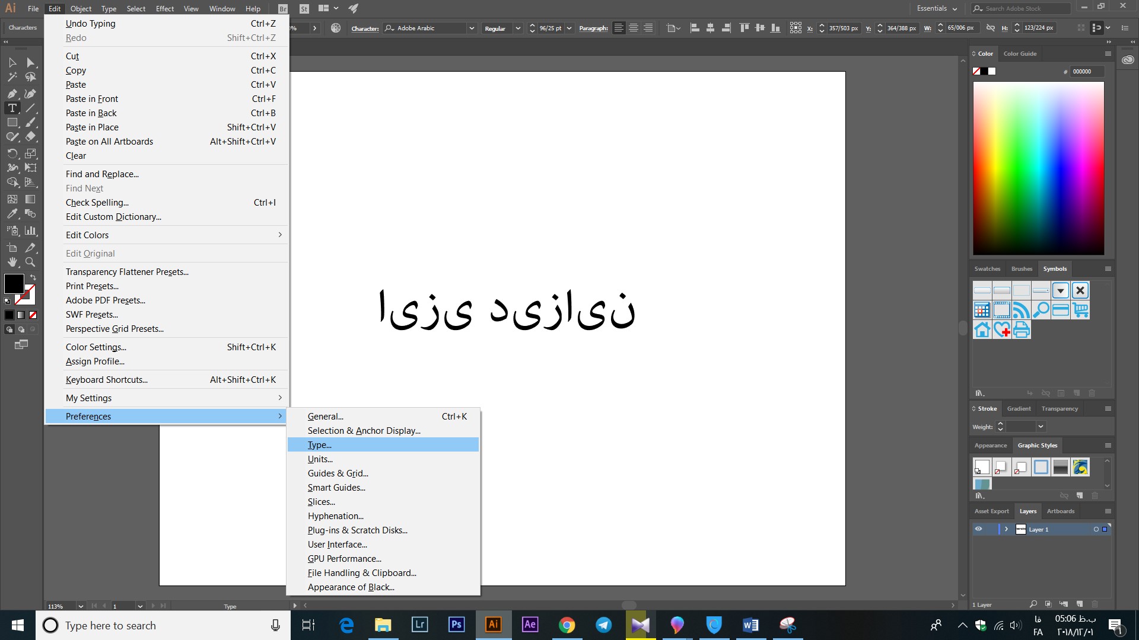Select the Type tool in toolbar
Image resolution: width=1139 pixels, height=640 pixels.
[12, 108]
